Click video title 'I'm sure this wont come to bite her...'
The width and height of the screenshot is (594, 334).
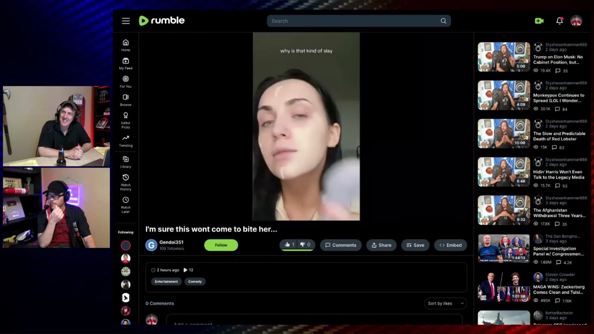211,229
